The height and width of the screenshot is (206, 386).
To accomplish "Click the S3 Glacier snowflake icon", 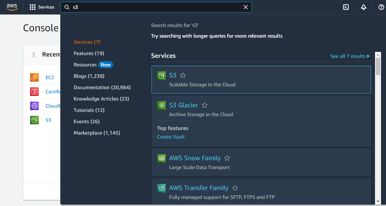I will (161, 105).
